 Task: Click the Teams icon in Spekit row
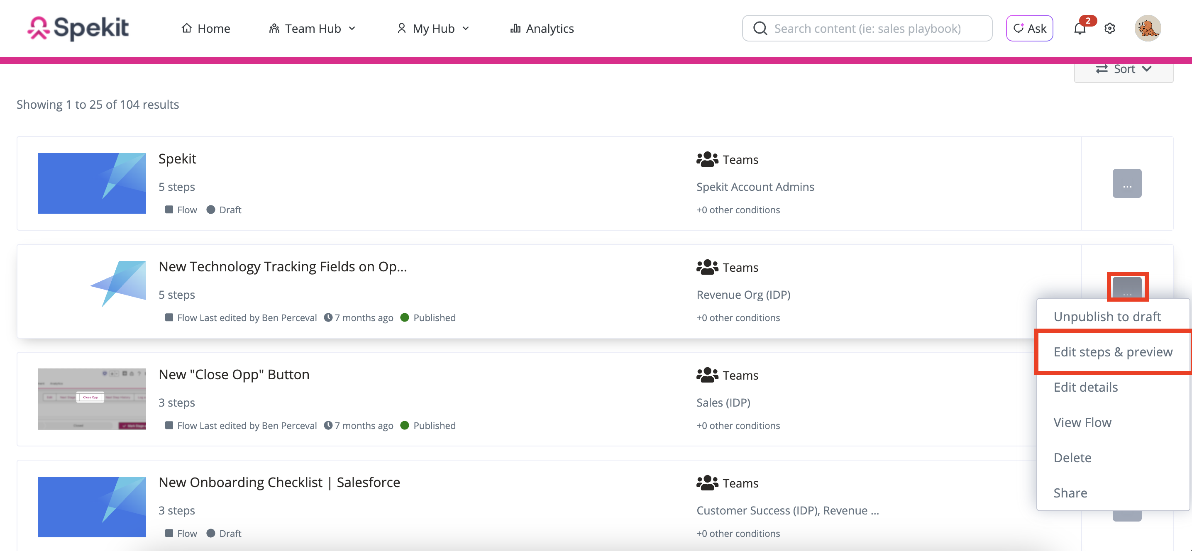pos(707,159)
